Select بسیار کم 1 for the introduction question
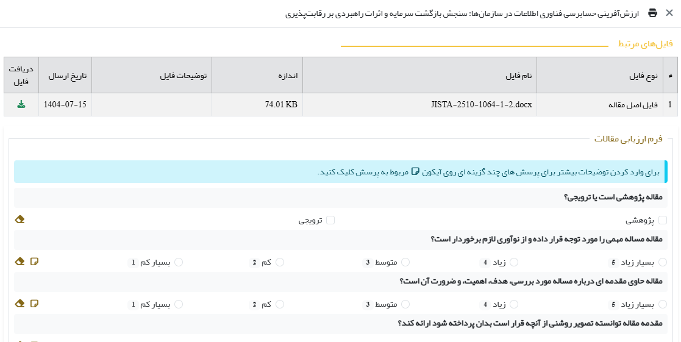This screenshot has height=342, width=681. (179, 304)
